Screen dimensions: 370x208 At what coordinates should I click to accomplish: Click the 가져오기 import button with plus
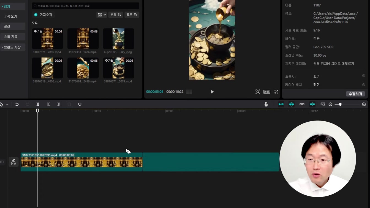click(43, 15)
